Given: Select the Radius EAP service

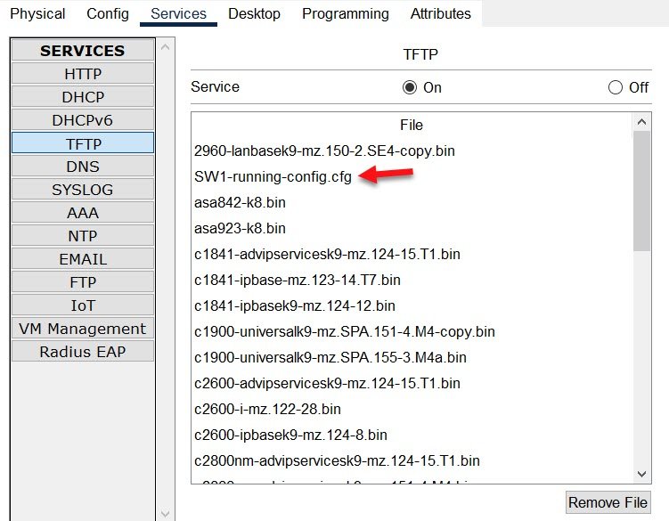Looking at the screenshot, I should pyautogui.click(x=83, y=352).
